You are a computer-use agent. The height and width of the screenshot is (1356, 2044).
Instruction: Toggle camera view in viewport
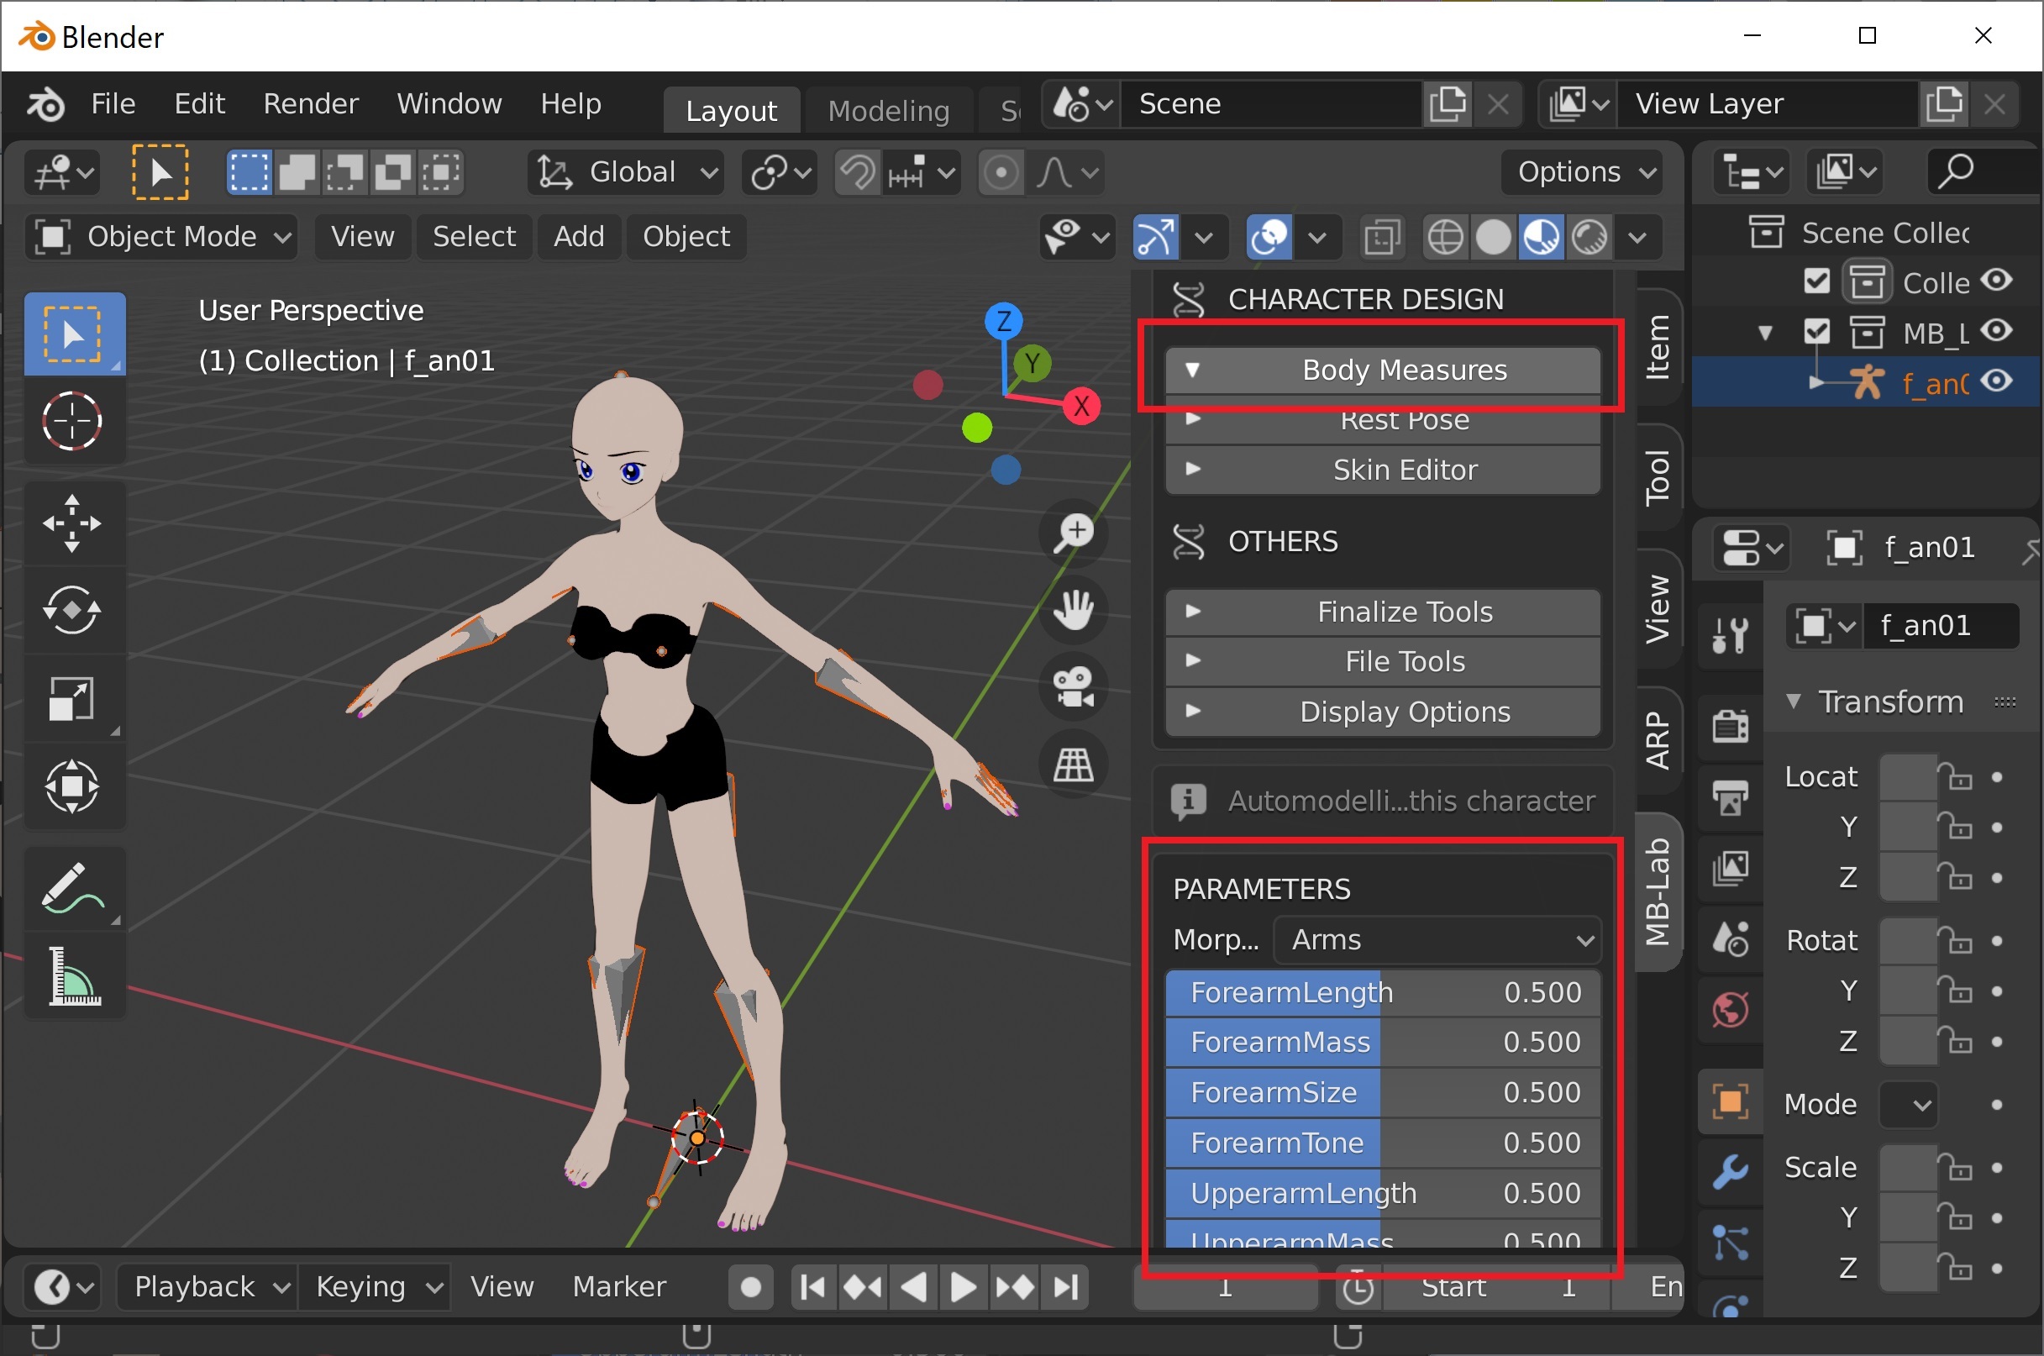click(x=1074, y=688)
